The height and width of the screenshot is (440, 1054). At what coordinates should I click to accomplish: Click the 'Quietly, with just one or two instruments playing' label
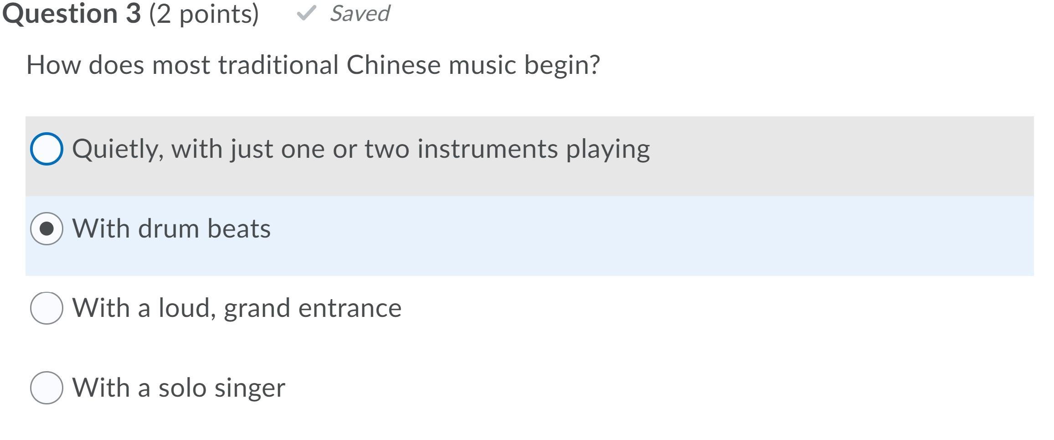(x=360, y=149)
